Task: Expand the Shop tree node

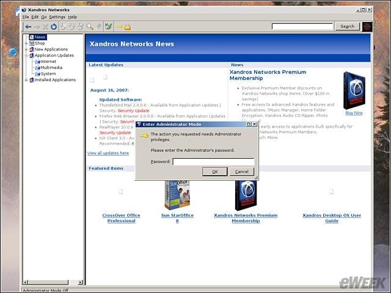Action: tap(26, 43)
